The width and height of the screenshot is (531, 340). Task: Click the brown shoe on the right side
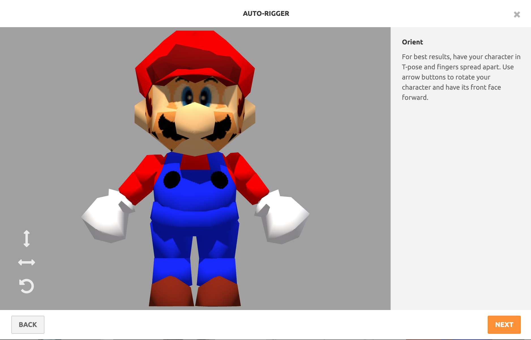coord(218,291)
